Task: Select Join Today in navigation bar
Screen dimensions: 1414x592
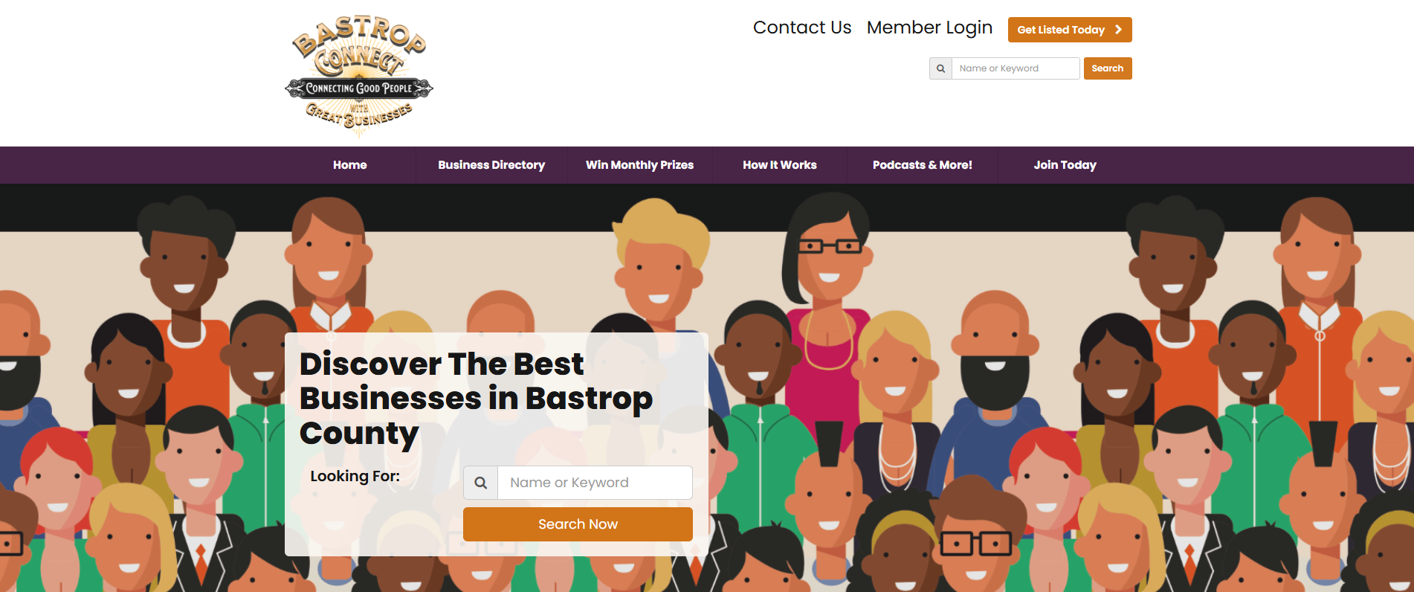Action: click(x=1065, y=165)
